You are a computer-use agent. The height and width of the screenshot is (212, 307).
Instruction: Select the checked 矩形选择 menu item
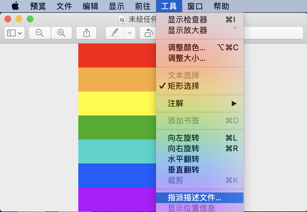coord(184,86)
